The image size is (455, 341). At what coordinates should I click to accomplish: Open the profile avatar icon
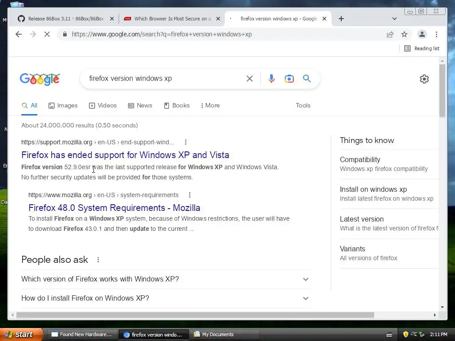(422, 34)
